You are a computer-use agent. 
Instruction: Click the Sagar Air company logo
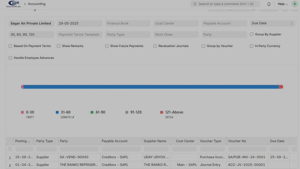click(x=13, y=4)
